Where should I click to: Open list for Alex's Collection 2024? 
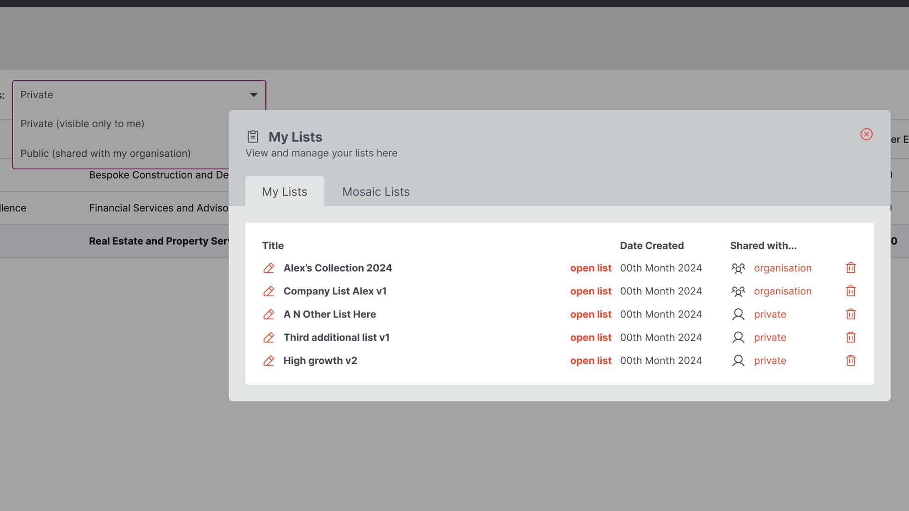coord(591,268)
